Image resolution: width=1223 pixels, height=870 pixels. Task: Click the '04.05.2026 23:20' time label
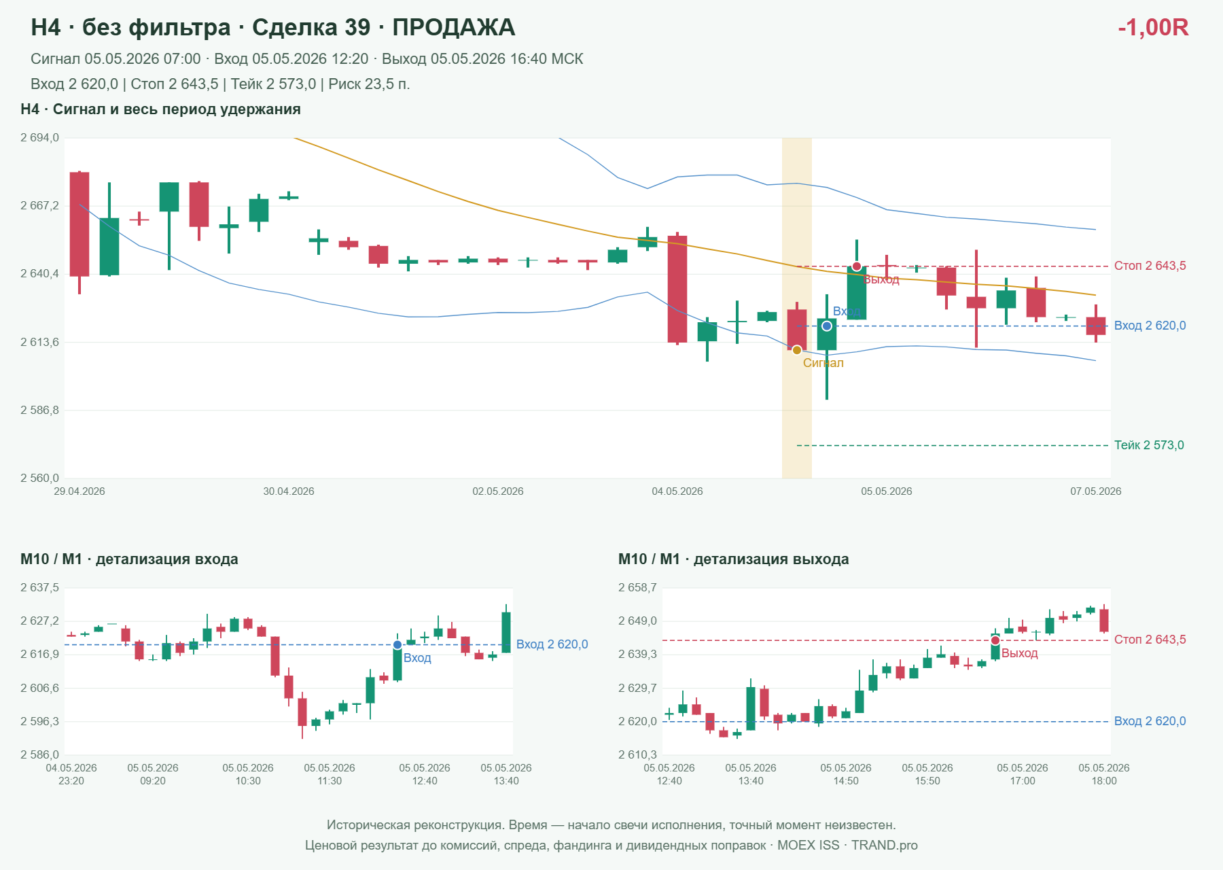[71, 774]
